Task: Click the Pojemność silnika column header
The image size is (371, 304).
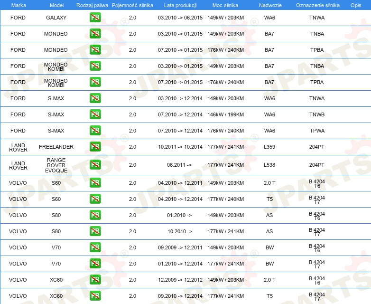Action: pyautogui.click(x=132, y=5)
